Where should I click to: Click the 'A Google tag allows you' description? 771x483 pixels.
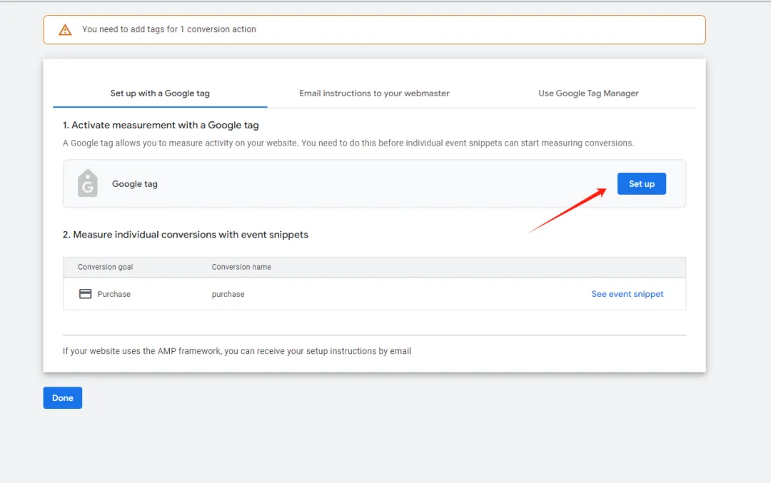coord(348,143)
